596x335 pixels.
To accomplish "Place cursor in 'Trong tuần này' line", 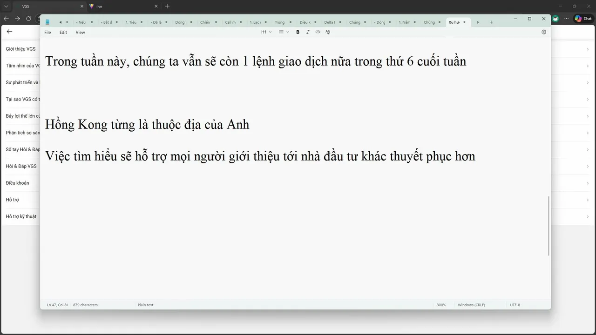I will 256,61.
